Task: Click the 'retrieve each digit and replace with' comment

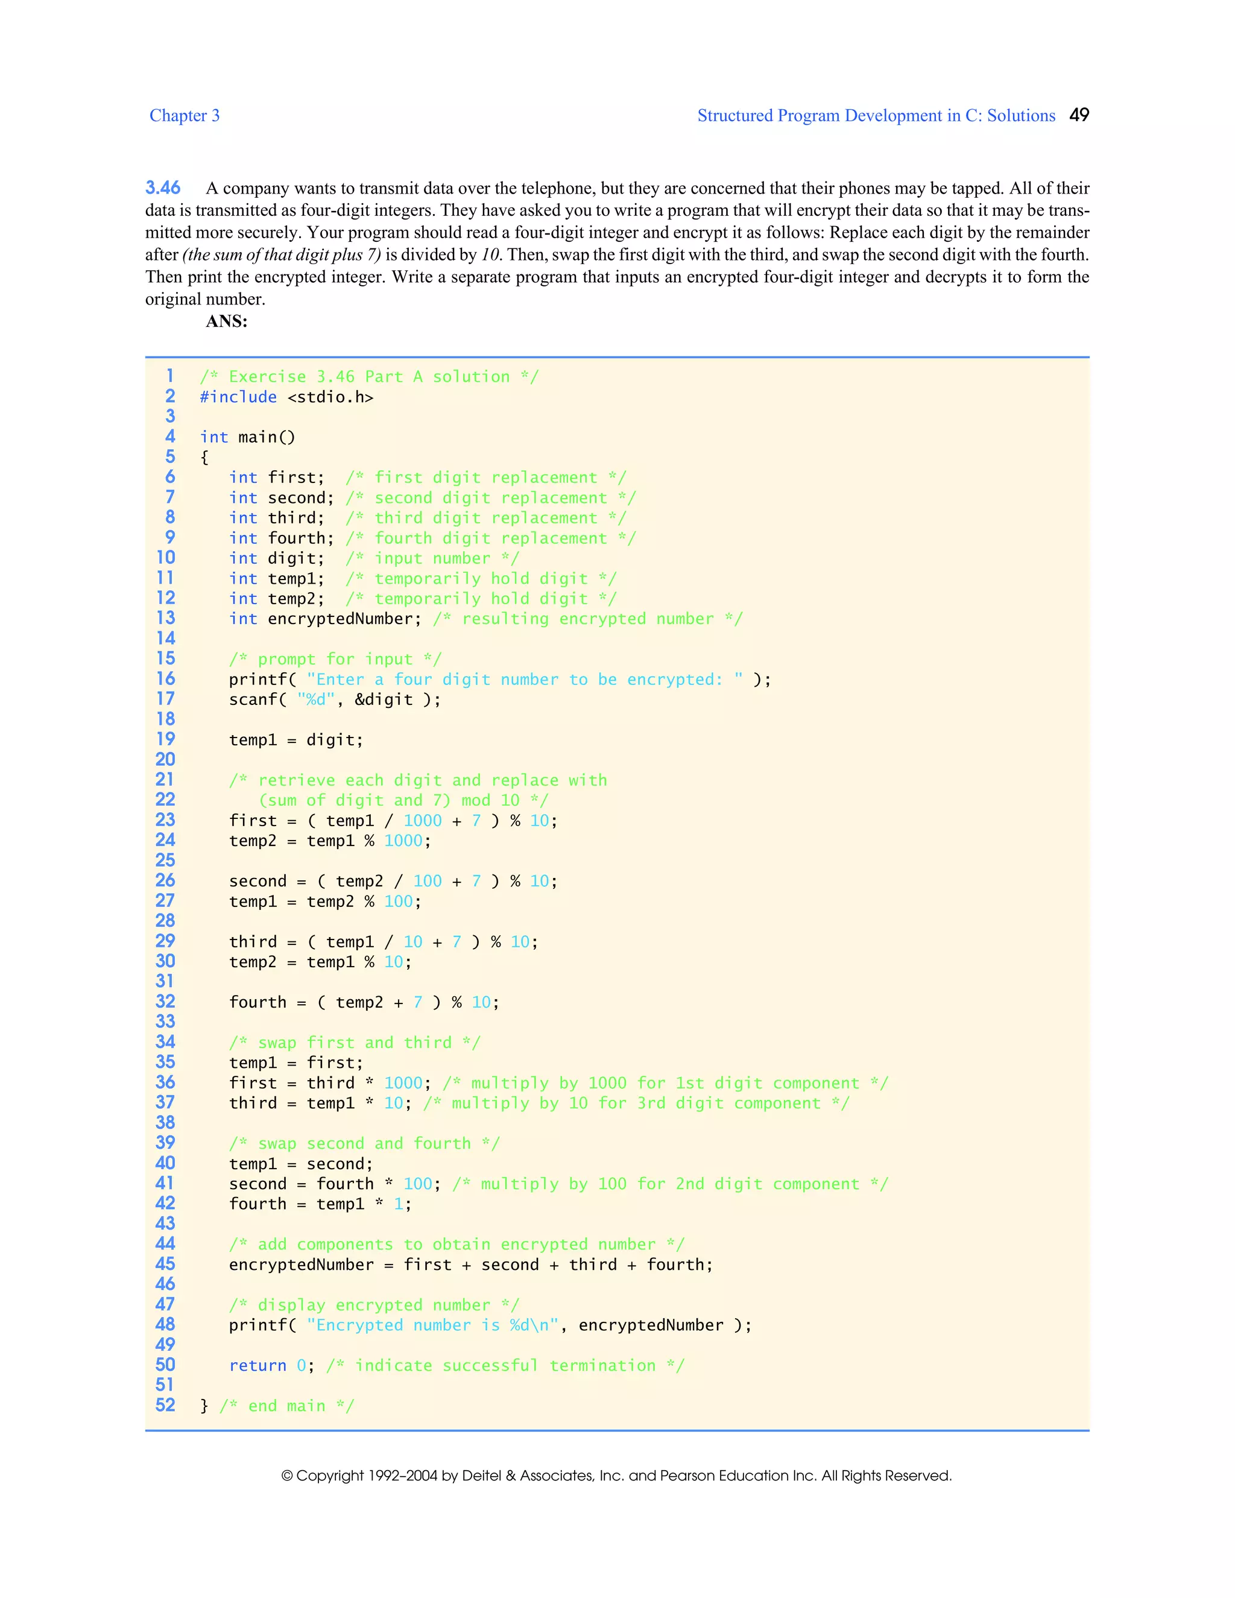Action: tap(418, 780)
